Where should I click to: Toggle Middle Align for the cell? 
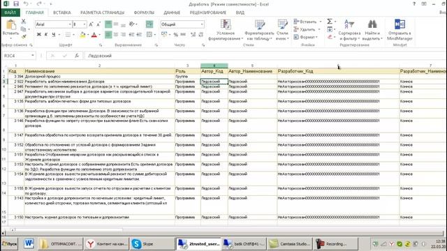coord(116,24)
